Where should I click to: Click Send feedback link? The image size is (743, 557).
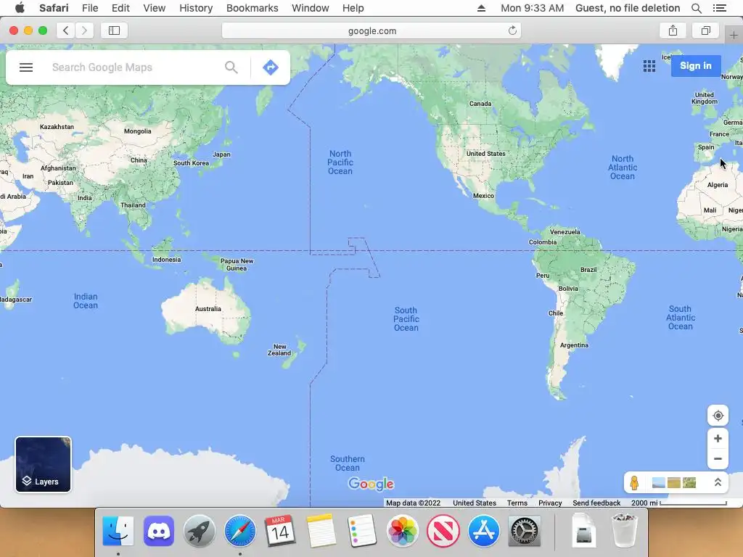click(596, 503)
